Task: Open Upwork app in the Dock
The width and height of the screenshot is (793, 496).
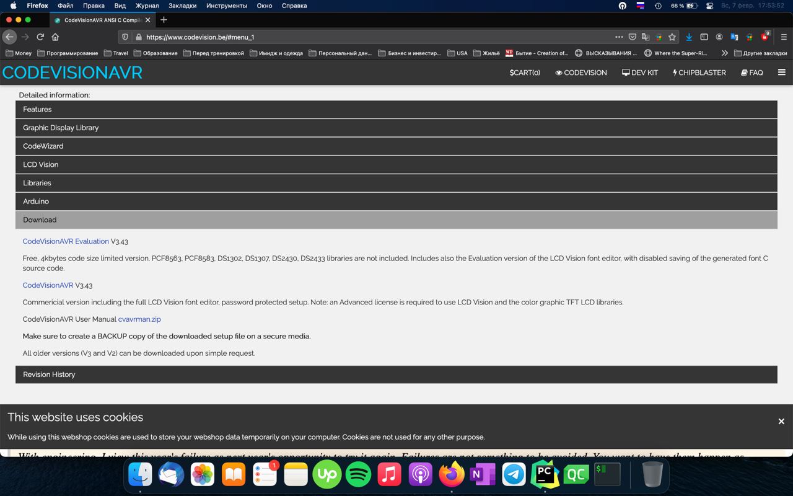Action: [327, 475]
